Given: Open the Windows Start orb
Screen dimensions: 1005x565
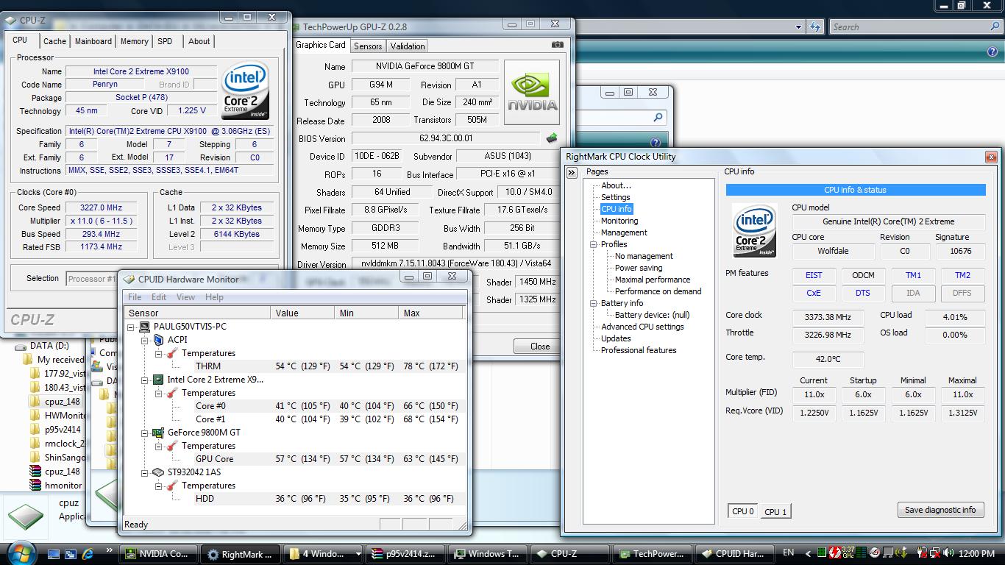Looking at the screenshot, I should (21, 553).
